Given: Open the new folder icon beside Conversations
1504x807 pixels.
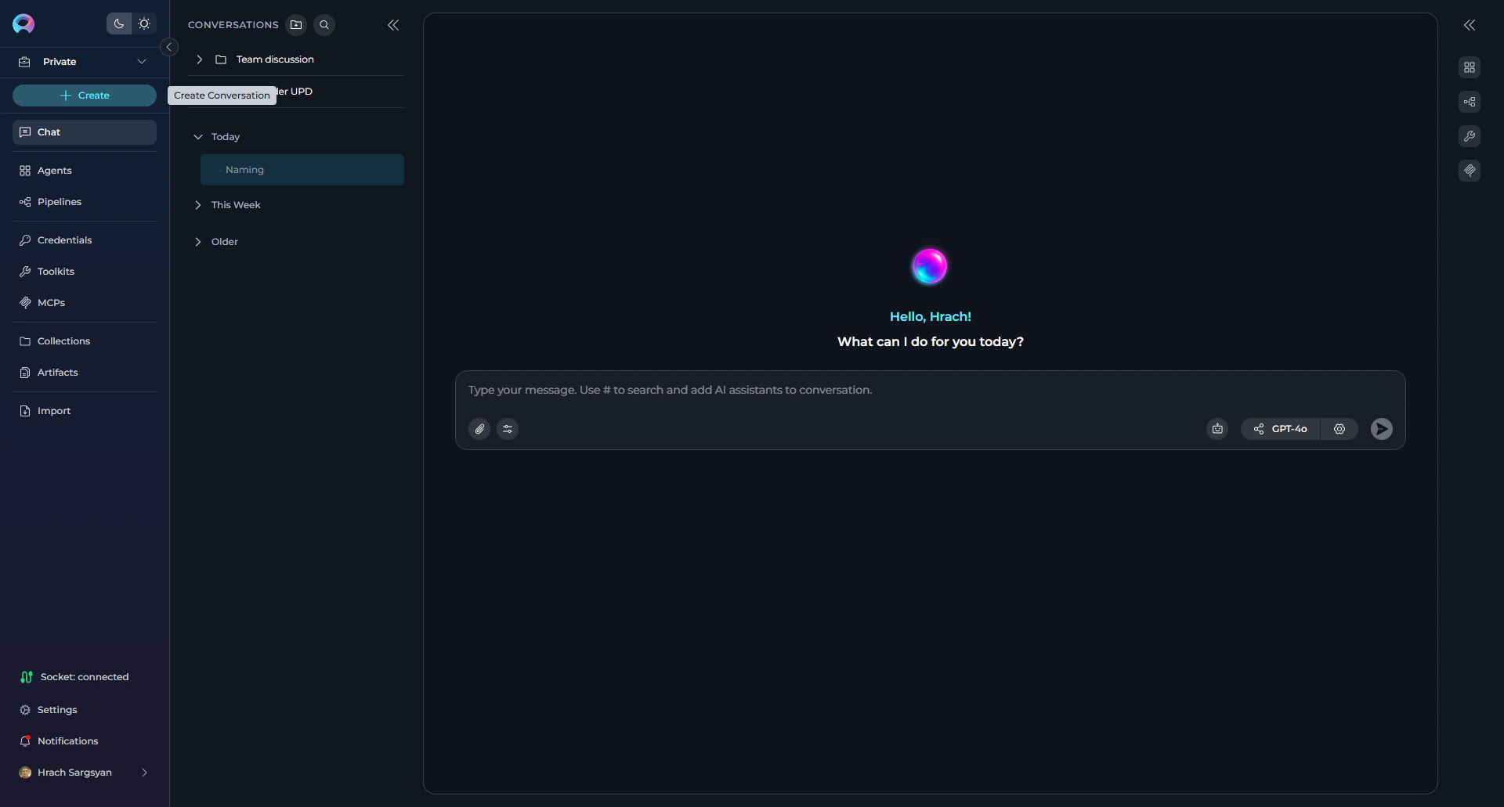Looking at the screenshot, I should tap(296, 24).
